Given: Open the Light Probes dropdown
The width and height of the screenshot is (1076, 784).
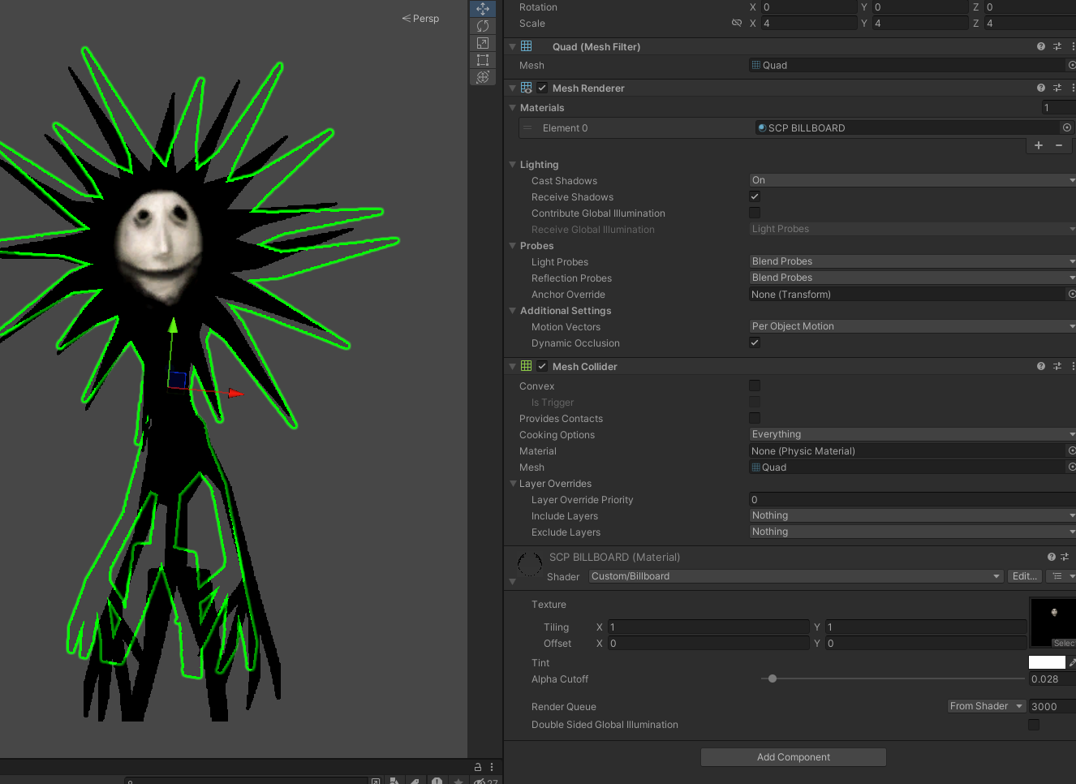Looking at the screenshot, I should pos(912,261).
